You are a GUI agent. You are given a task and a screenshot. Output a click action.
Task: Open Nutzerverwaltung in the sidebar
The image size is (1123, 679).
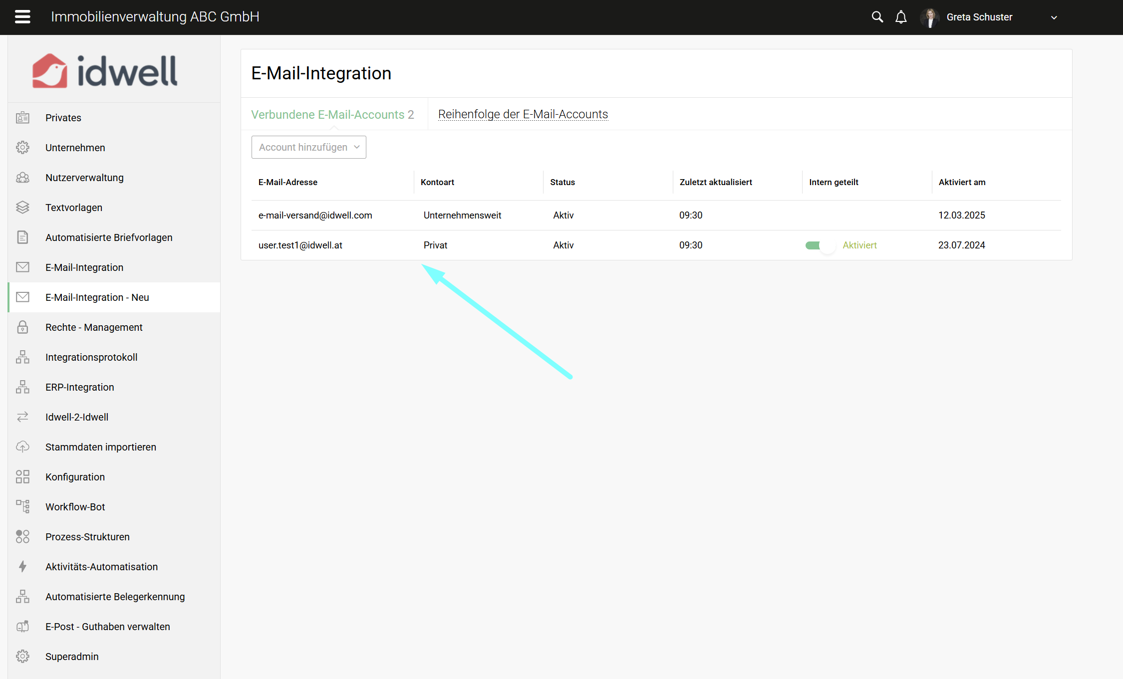point(84,178)
